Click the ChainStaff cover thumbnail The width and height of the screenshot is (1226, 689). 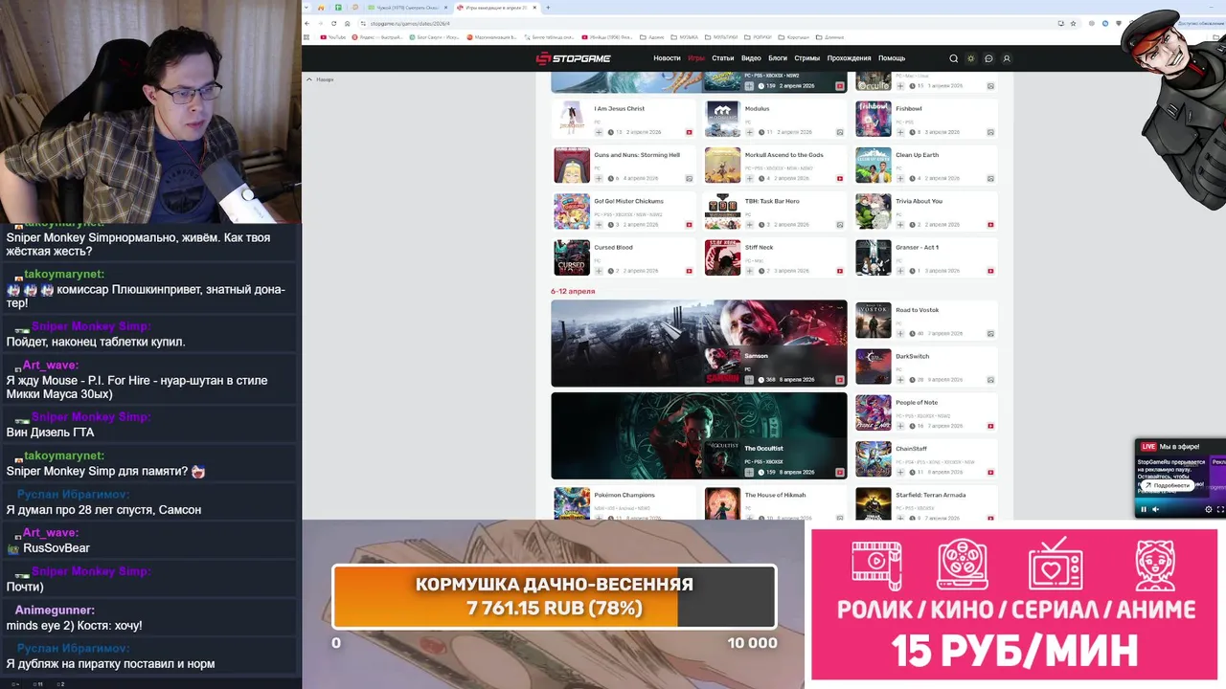pos(874,458)
